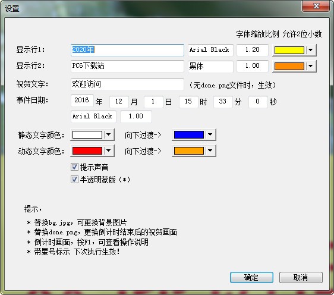
Task: Click the red 动态文字颜色 swatch
Action: 87,150
